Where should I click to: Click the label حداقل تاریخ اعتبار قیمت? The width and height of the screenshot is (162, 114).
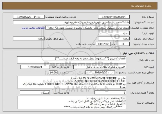pyautogui.click(x=141, y=73)
